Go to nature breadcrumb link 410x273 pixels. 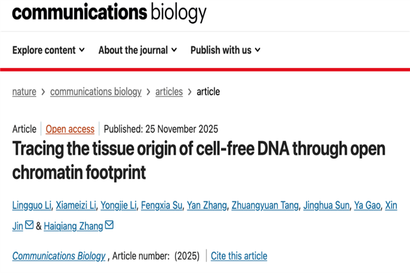point(24,92)
